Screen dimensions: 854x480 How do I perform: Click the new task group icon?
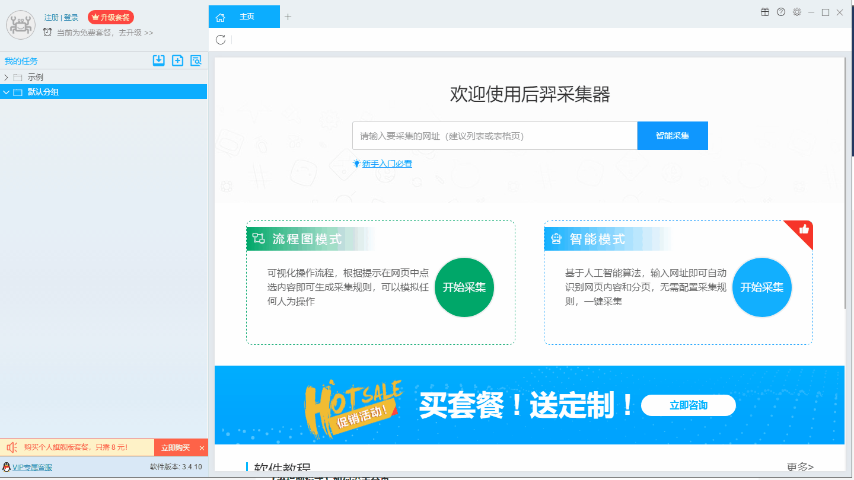coord(177,60)
